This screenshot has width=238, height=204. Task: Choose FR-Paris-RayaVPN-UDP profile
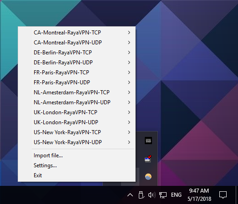(76, 83)
